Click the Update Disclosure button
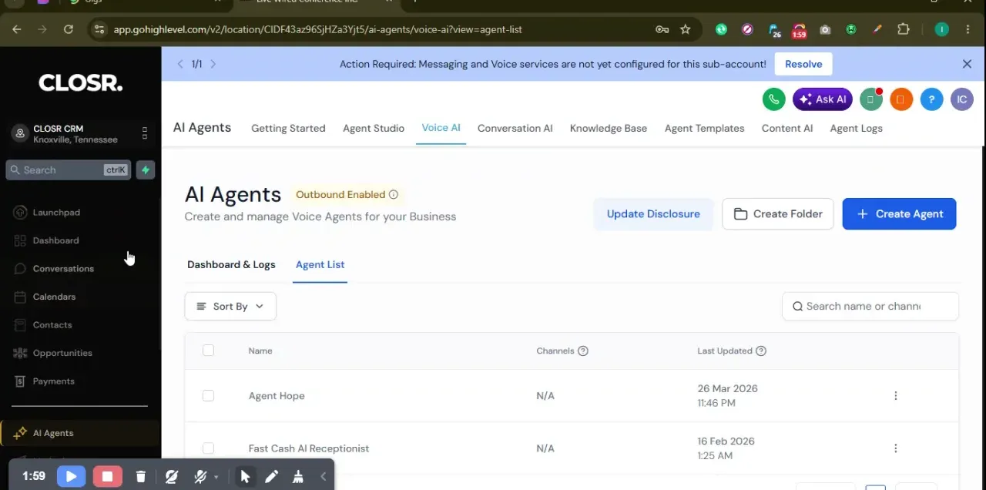Viewport: 986px width, 490px height. click(653, 214)
